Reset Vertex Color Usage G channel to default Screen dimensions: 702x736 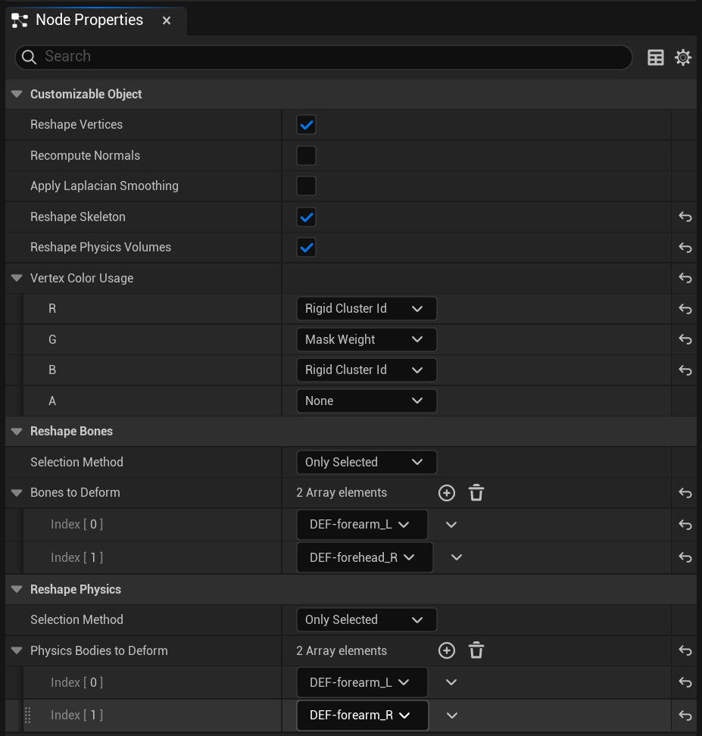[685, 339]
